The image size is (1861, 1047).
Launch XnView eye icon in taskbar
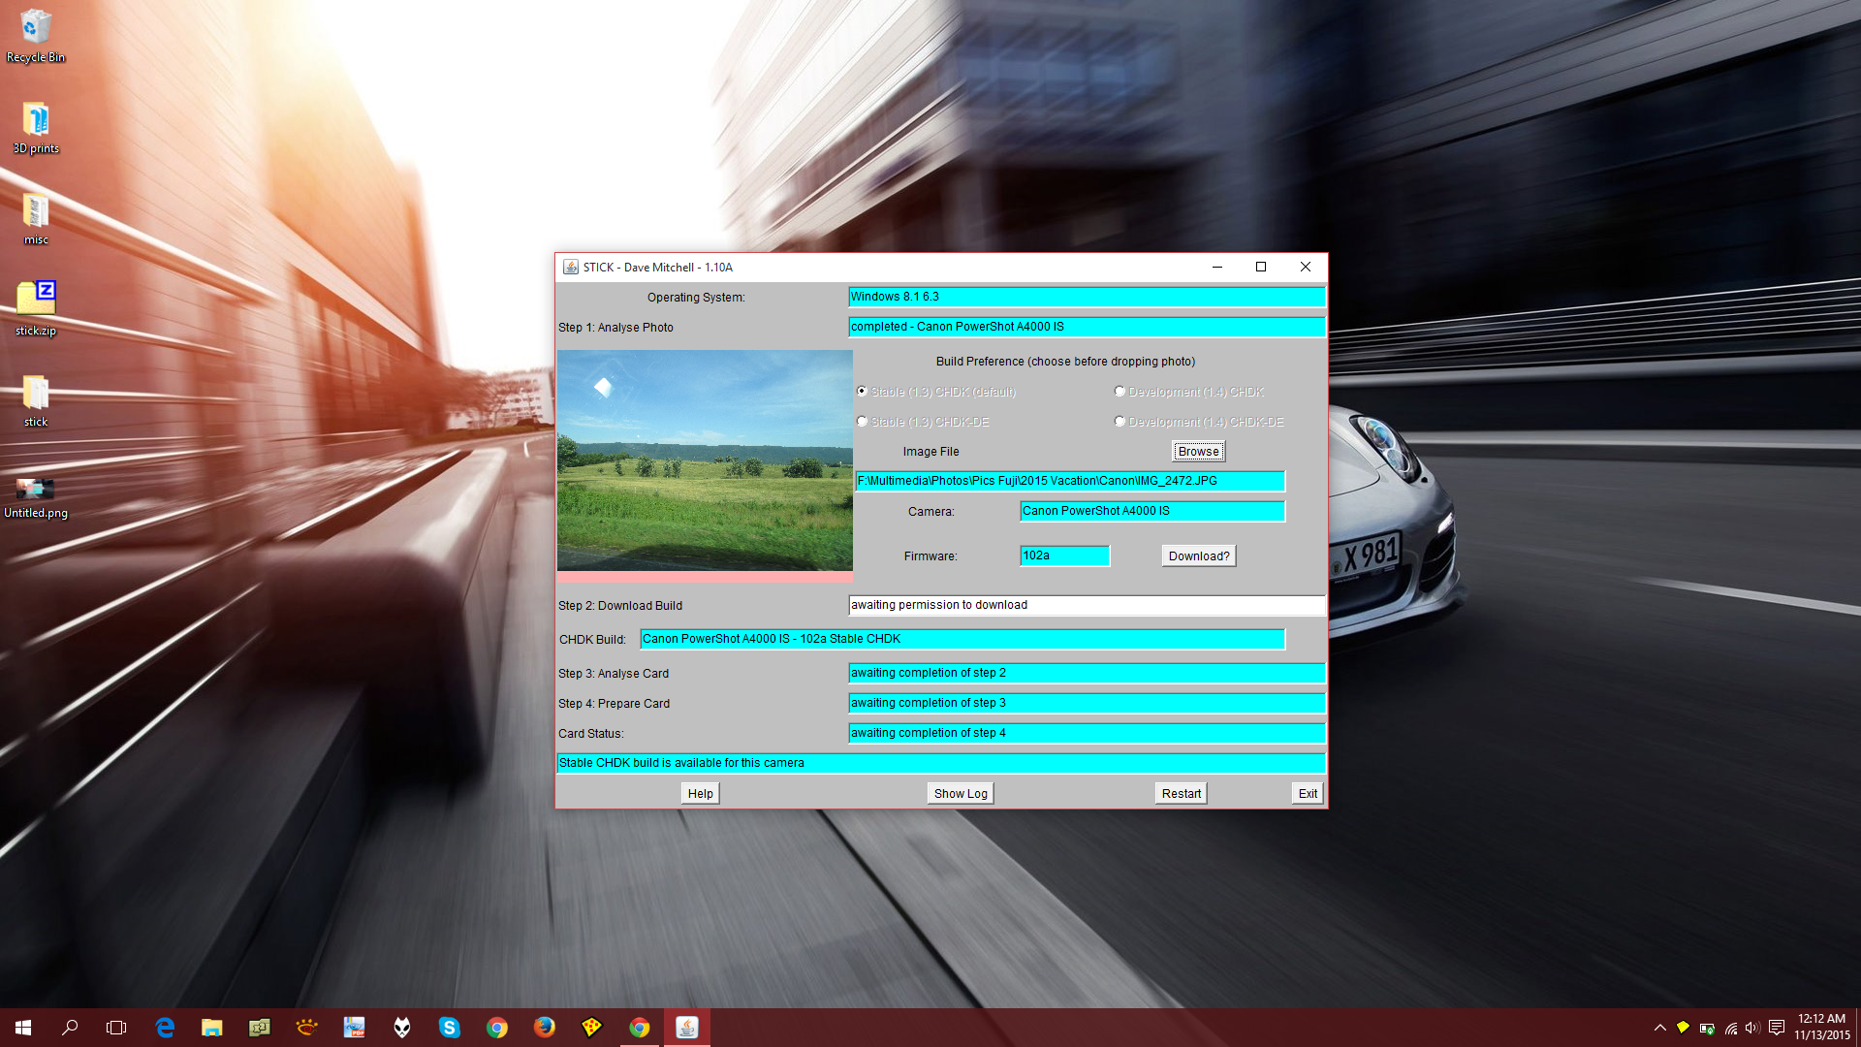tap(307, 1028)
